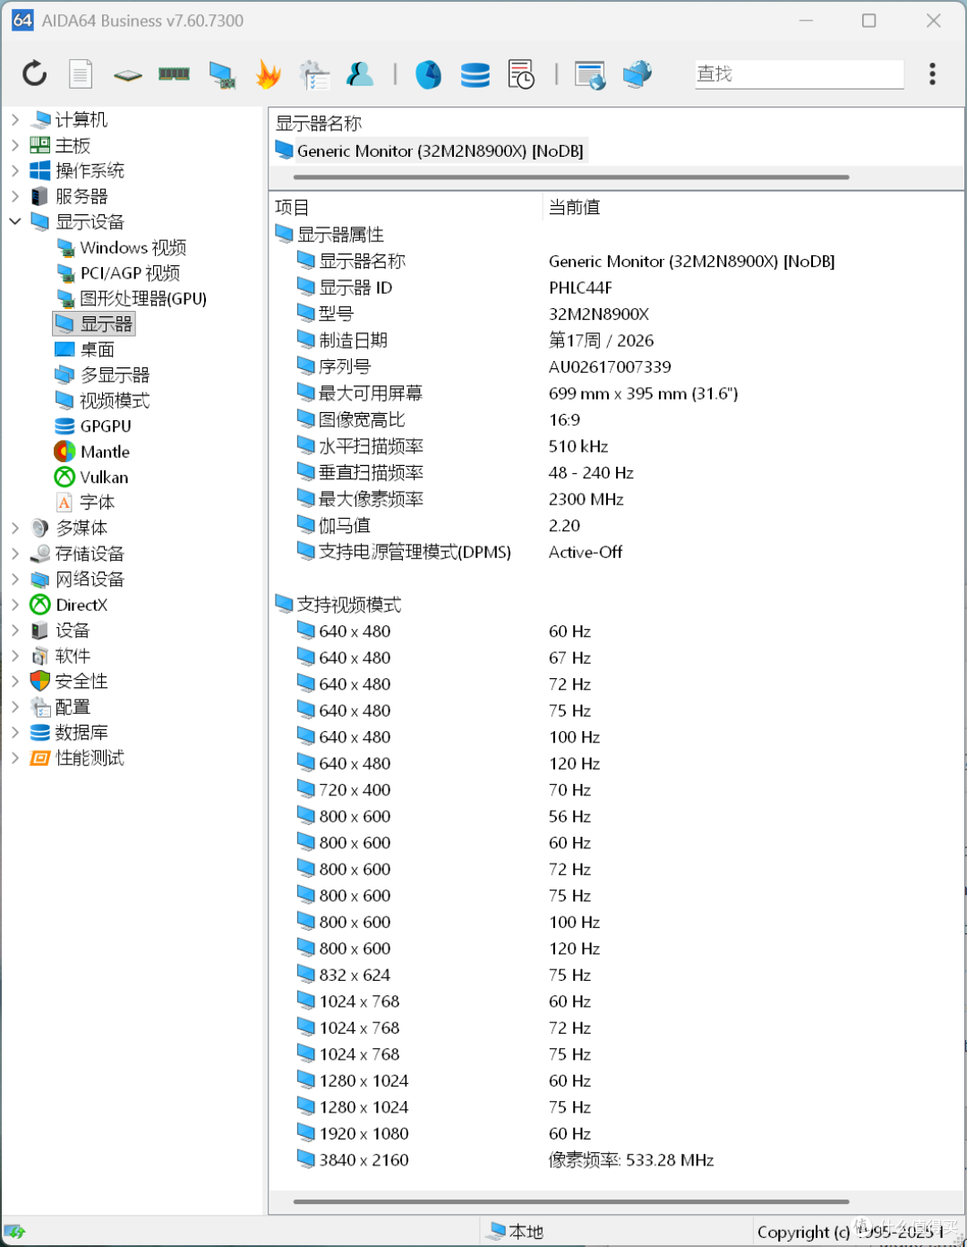Click the user profile toolbar icon
This screenshot has width=967, height=1247.
point(360,74)
